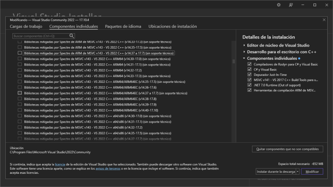The height and width of the screenshot is (187, 333).
Task: Check the ARM64 (v14.32-17.2) Spectre library checkbox
Action: [20, 70]
